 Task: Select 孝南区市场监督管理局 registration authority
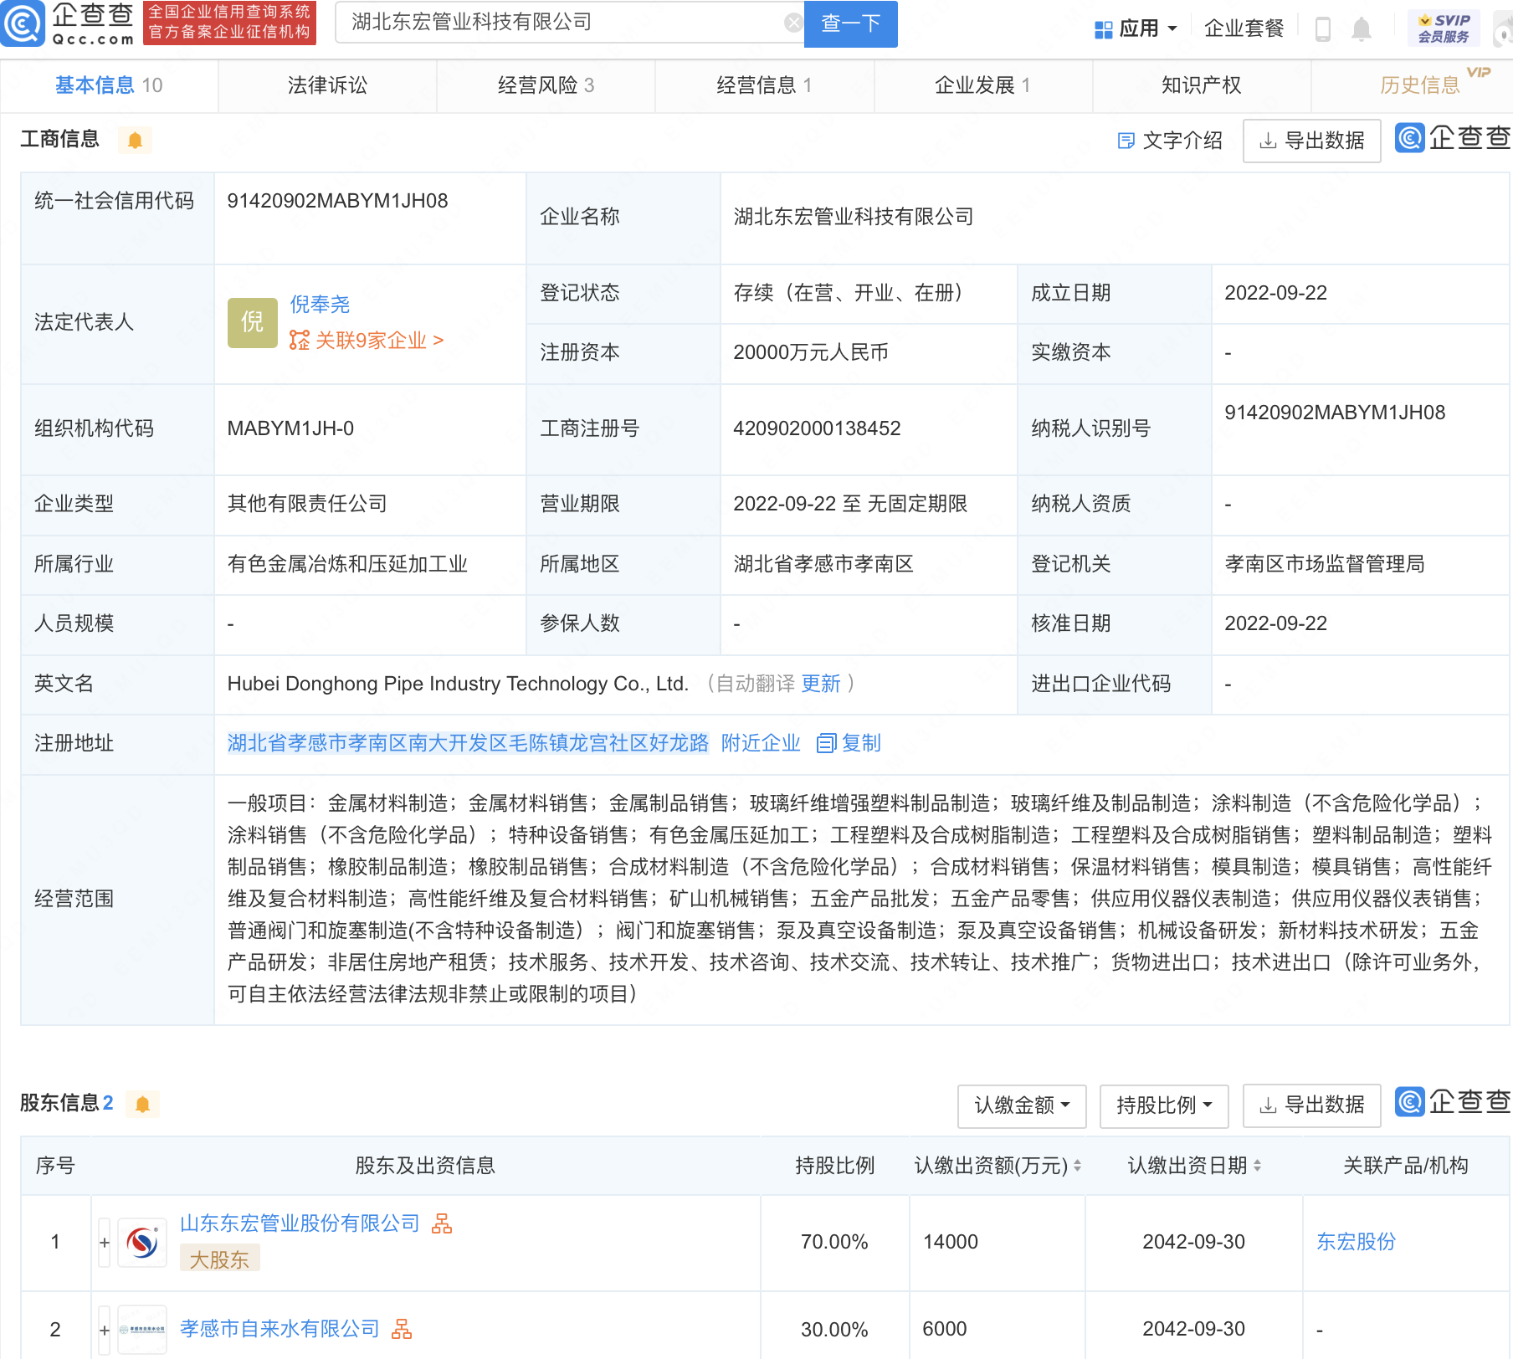[1325, 564]
